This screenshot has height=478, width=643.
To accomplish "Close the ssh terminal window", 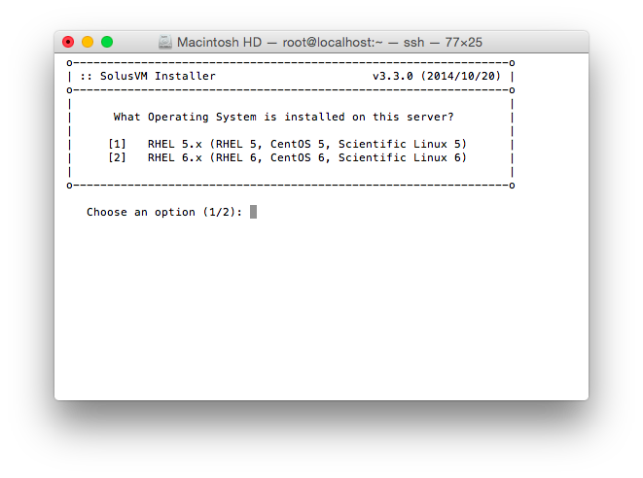I will point(68,42).
